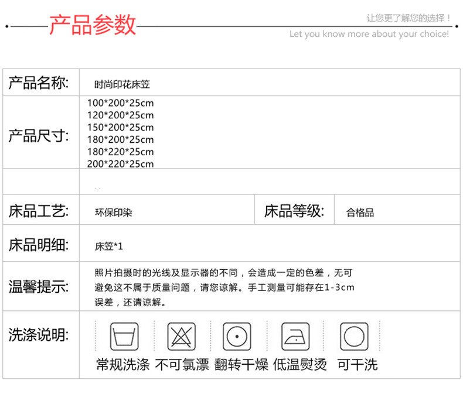Click the 床品明细 label
This screenshot has height=411, width=463.
tap(38, 245)
